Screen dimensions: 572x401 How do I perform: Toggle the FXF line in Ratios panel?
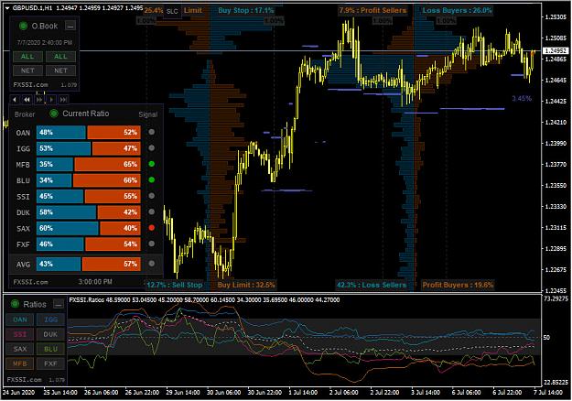[x=50, y=363]
